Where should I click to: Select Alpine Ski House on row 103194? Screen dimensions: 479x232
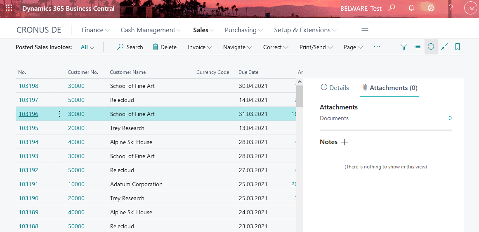(131, 142)
